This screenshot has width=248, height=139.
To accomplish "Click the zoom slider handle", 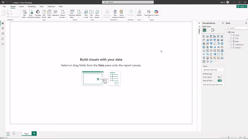I will coord(228,137).
